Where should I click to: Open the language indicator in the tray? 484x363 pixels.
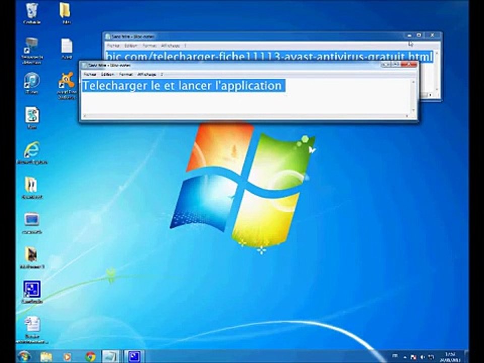point(395,356)
